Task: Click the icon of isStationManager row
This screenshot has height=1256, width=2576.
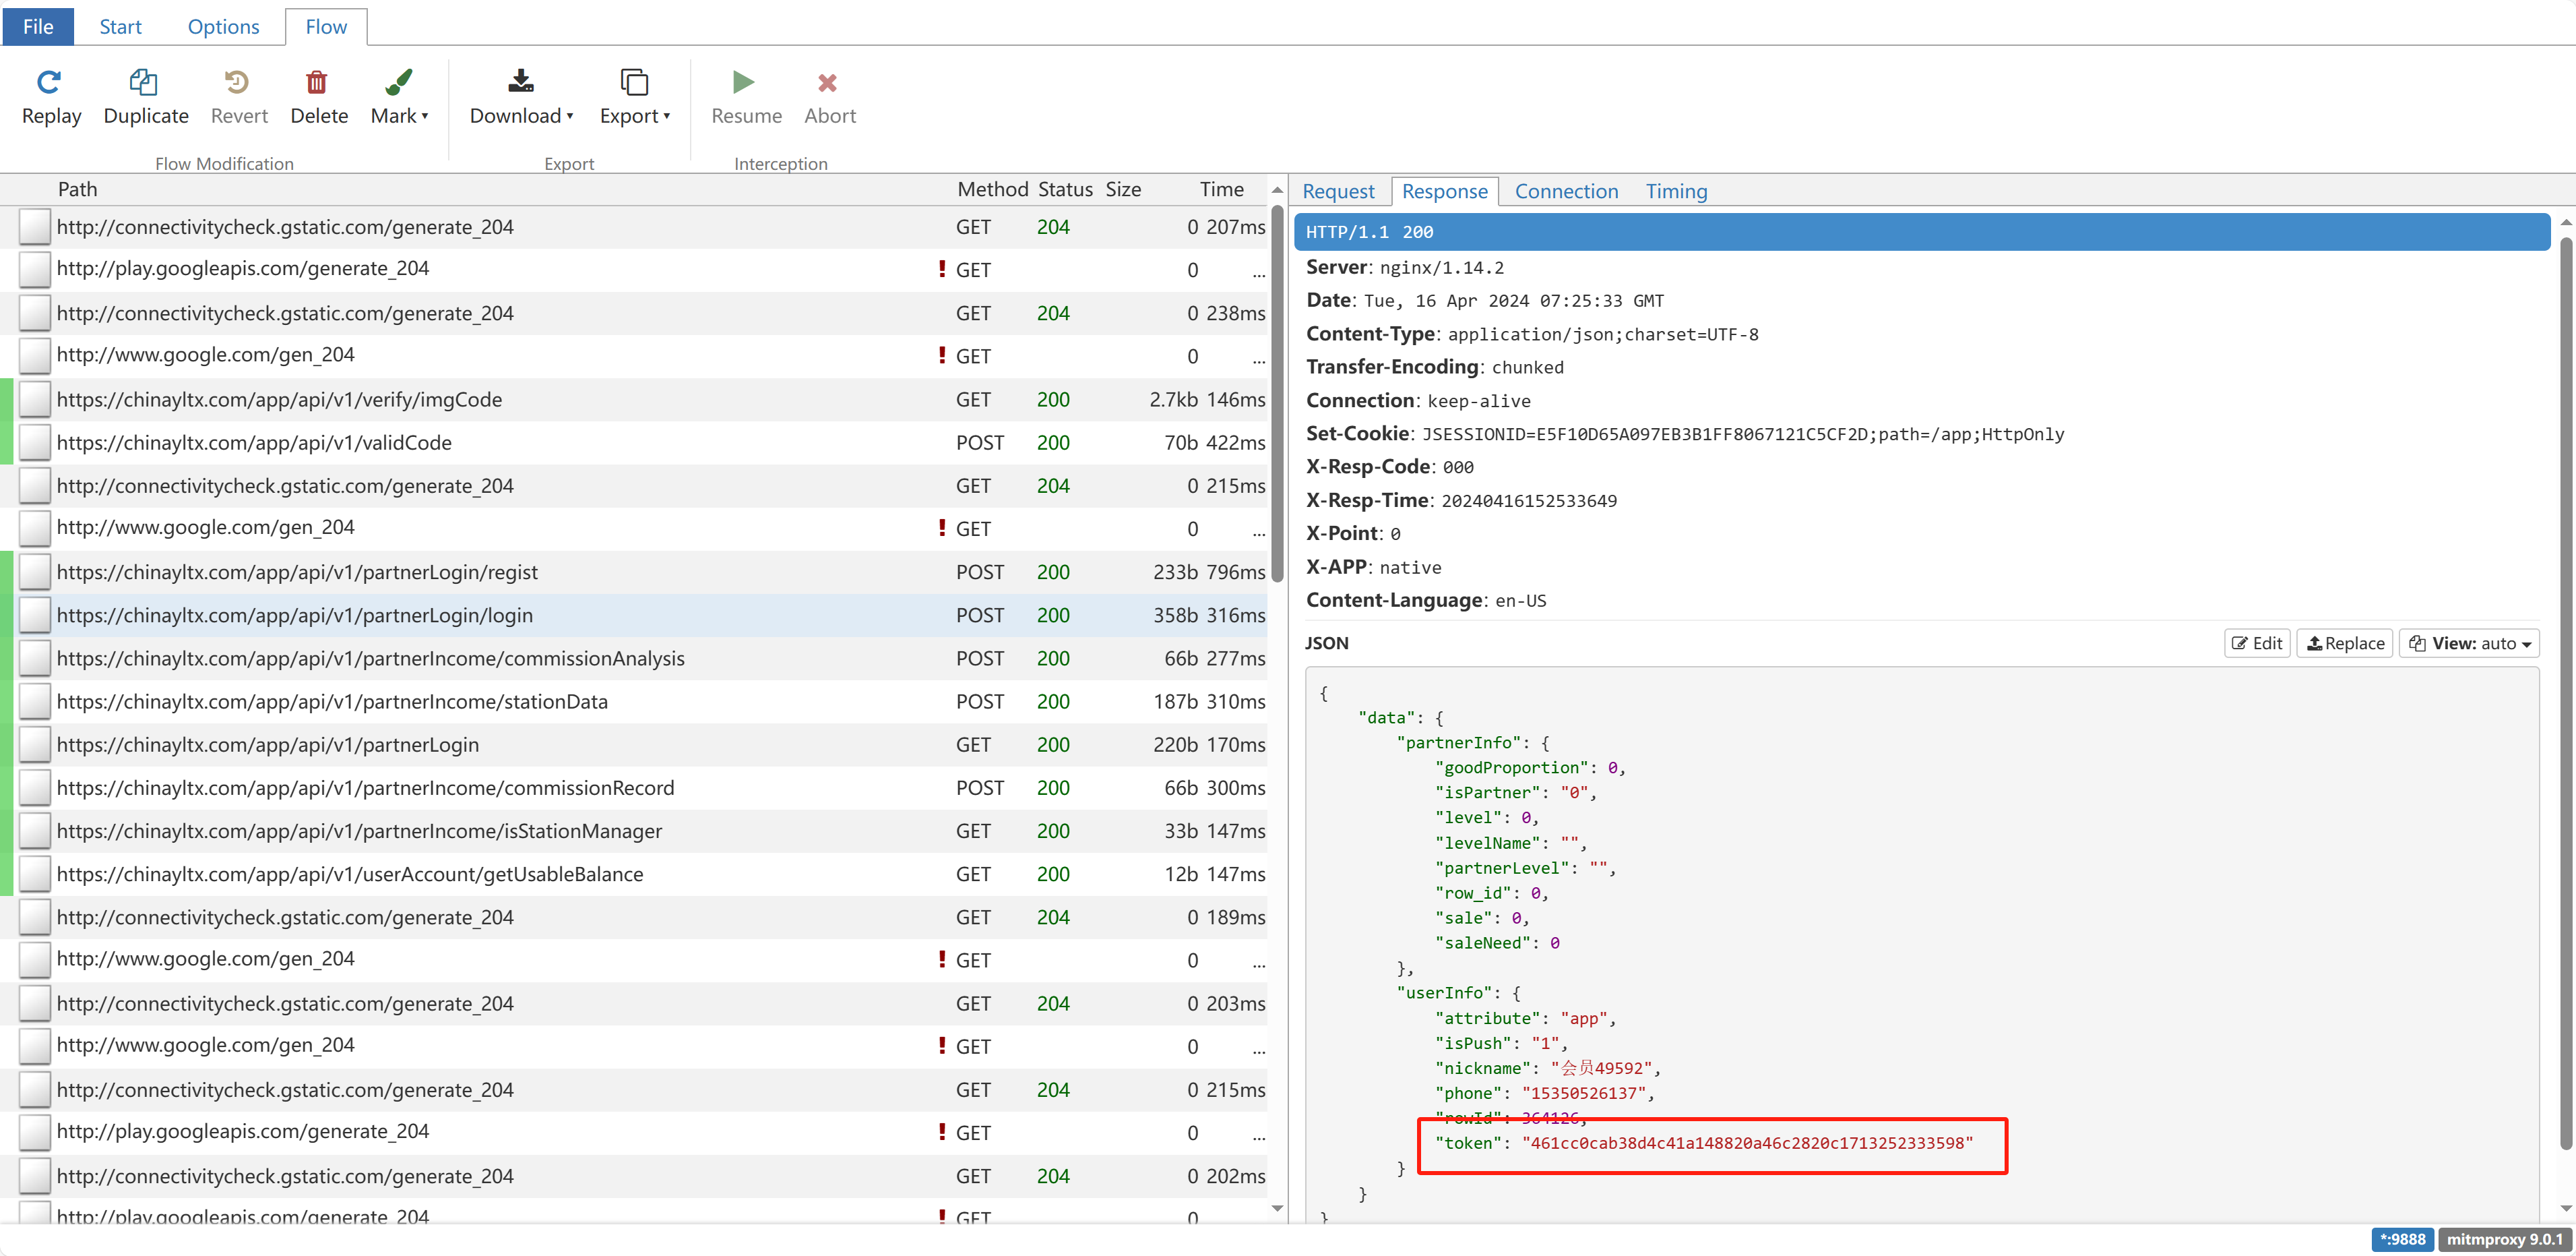Action: click(35, 831)
